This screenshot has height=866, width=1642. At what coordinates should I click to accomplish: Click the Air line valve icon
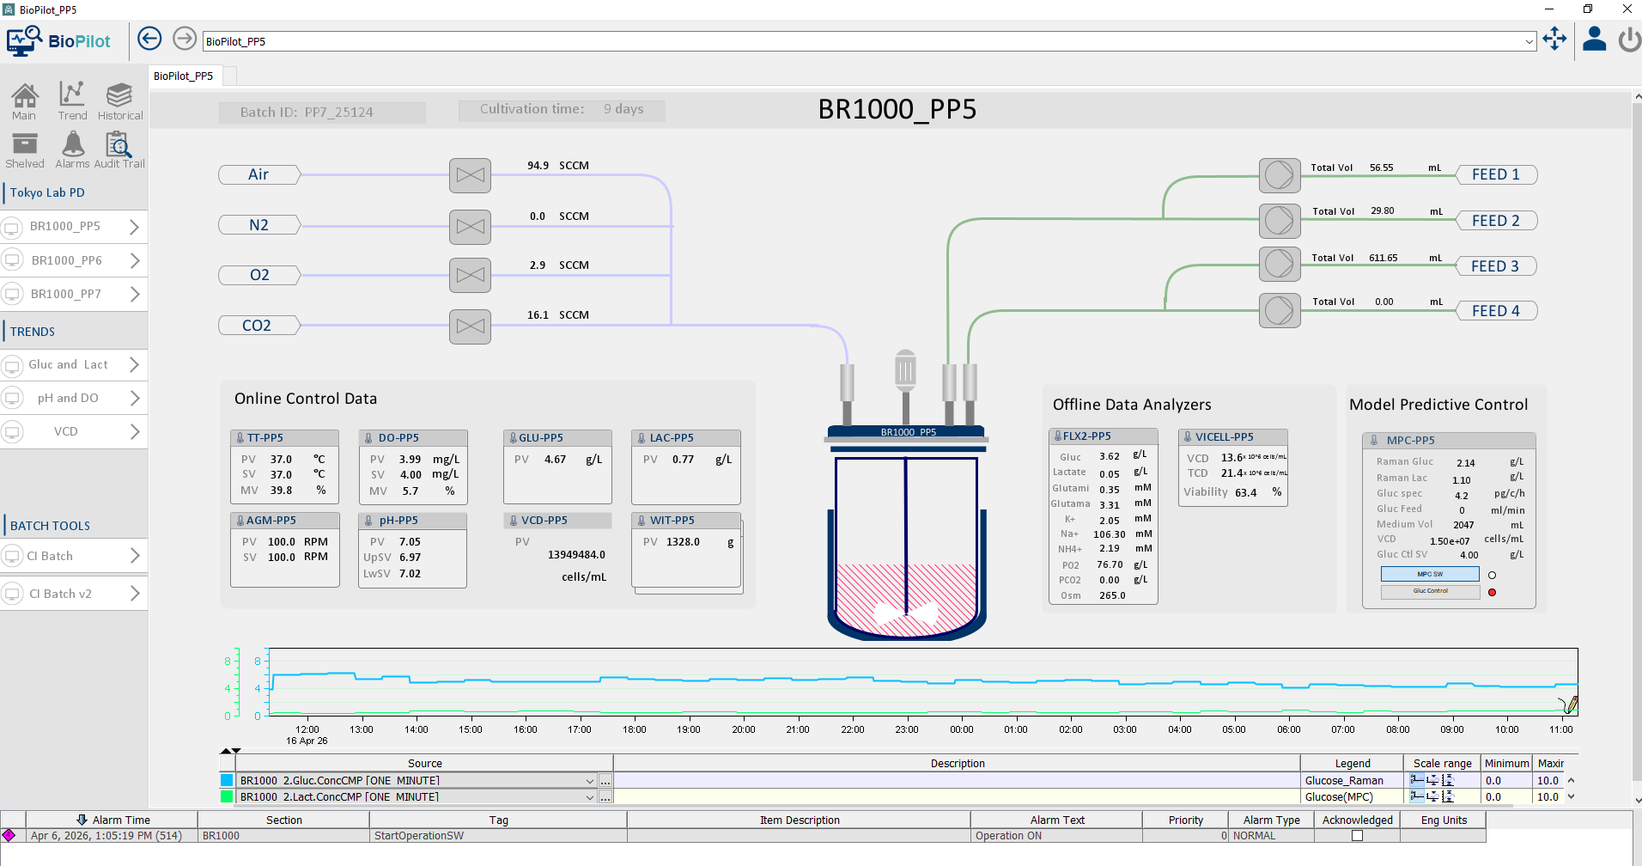coord(470,175)
